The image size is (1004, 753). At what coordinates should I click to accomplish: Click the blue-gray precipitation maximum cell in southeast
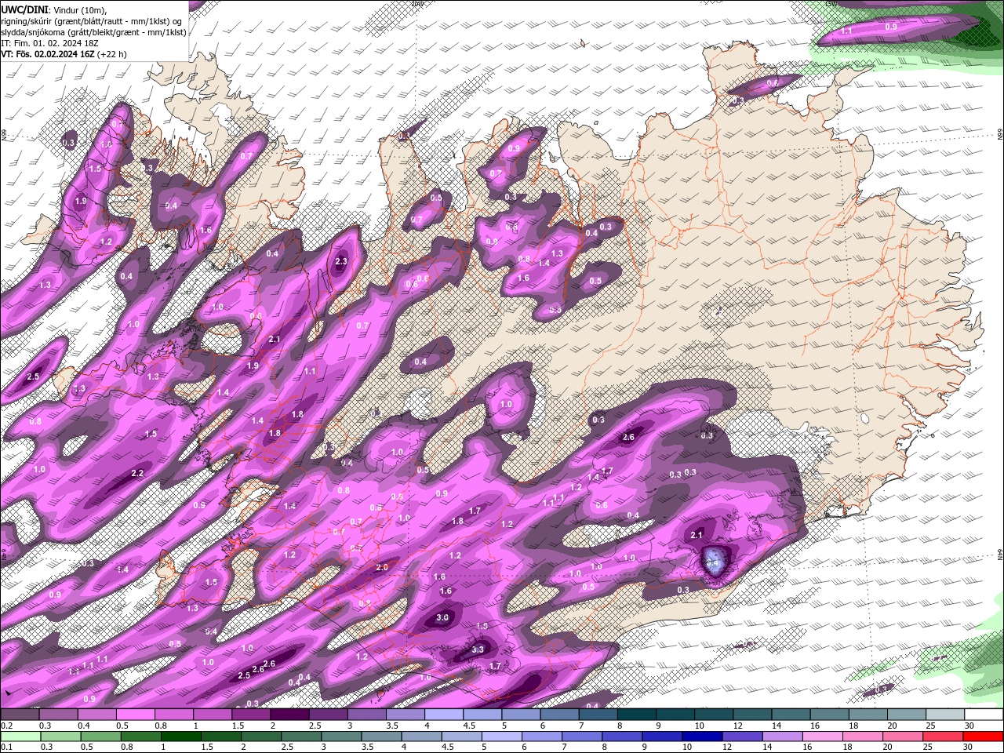pos(714,561)
